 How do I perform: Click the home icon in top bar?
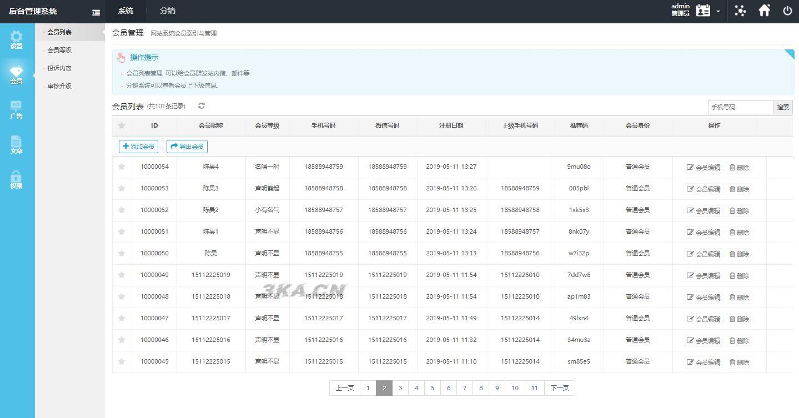765,11
